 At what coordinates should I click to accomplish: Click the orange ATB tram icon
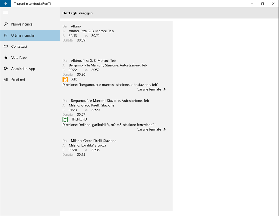[65, 79]
